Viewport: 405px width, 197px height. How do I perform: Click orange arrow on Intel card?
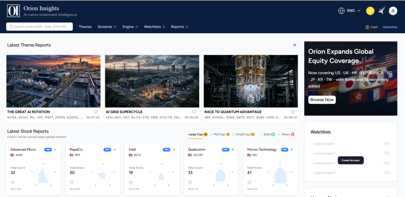coord(174,150)
